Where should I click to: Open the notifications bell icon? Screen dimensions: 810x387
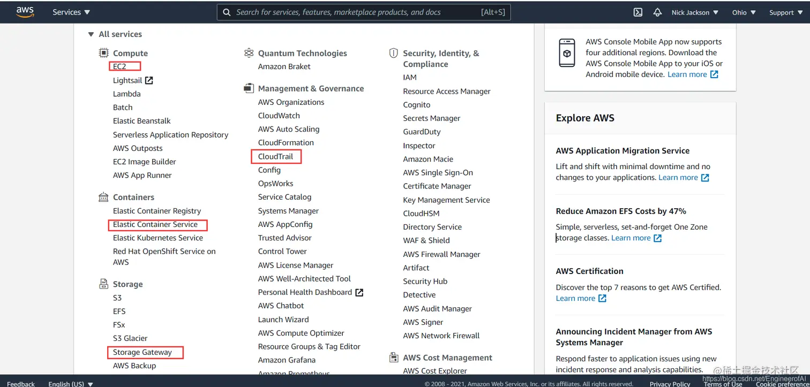[657, 12]
